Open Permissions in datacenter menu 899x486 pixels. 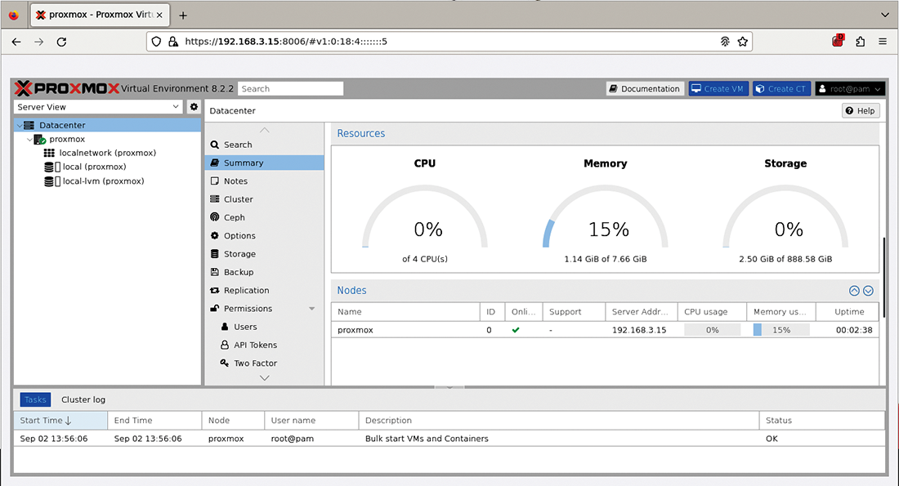tap(264, 308)
